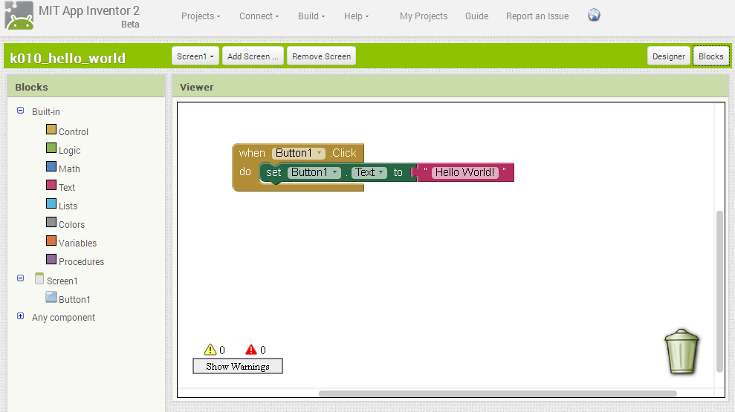Select the Logic label in Built-in

click(x=69, y=150)
